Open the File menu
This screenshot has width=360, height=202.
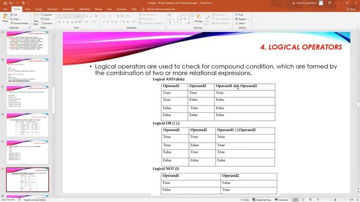click(6, 9)
